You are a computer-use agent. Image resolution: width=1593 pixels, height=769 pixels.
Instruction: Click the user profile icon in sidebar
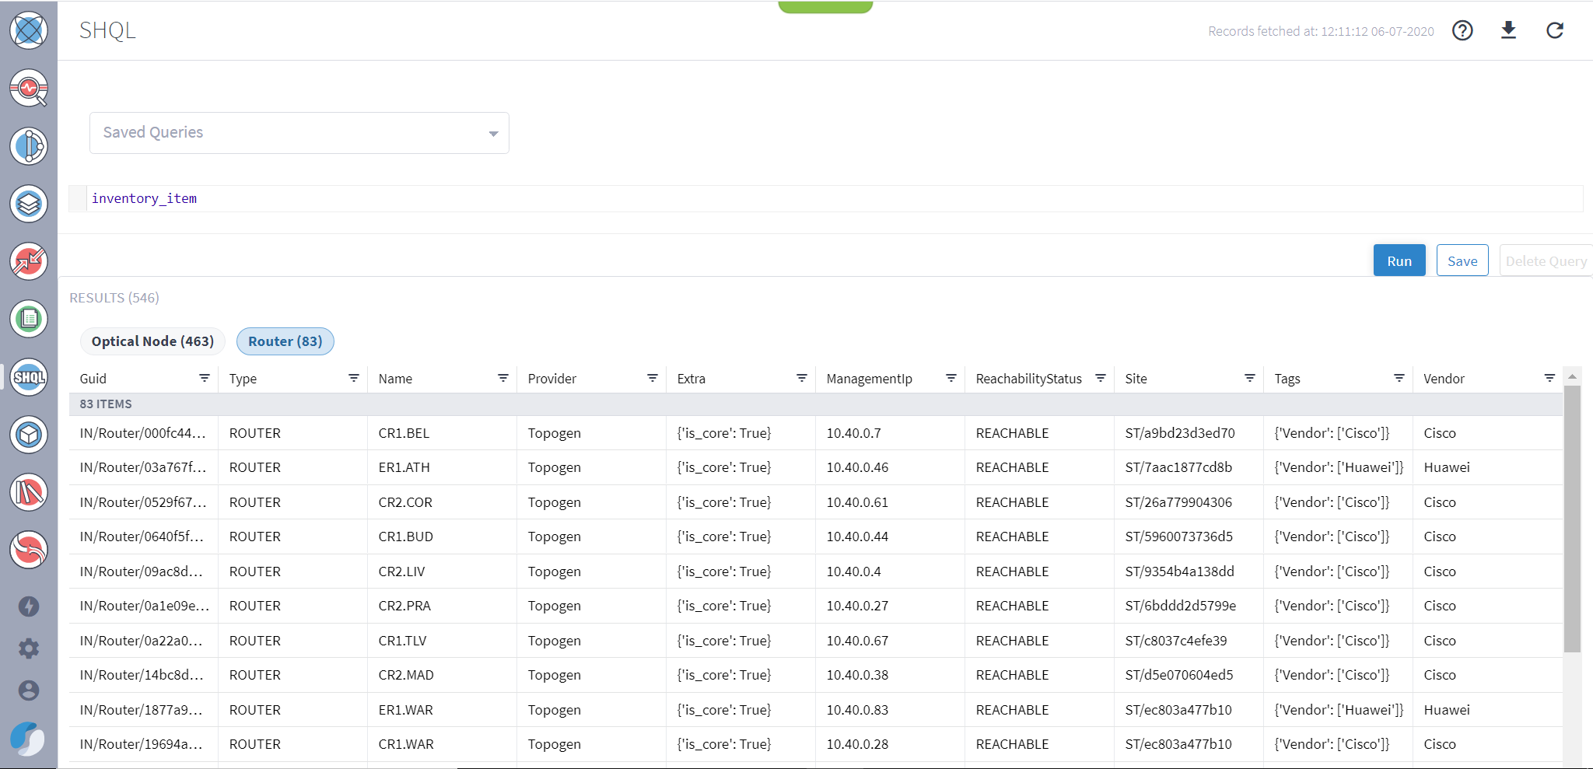pyautogui.click(x=28, y=690)
